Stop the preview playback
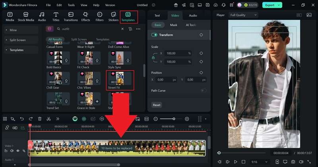 click(x=243, y=162)
